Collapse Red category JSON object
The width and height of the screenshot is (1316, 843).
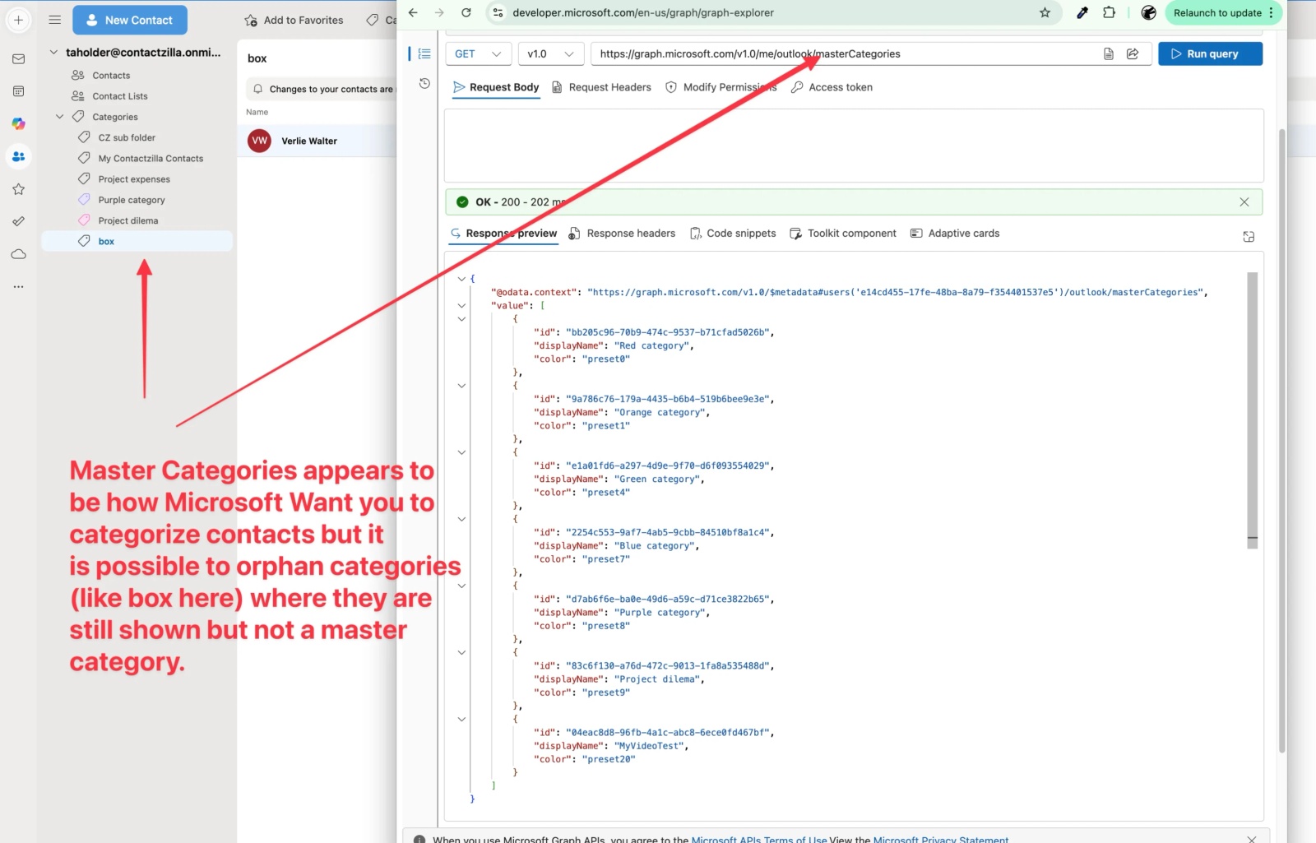click(x=461, y=319)
